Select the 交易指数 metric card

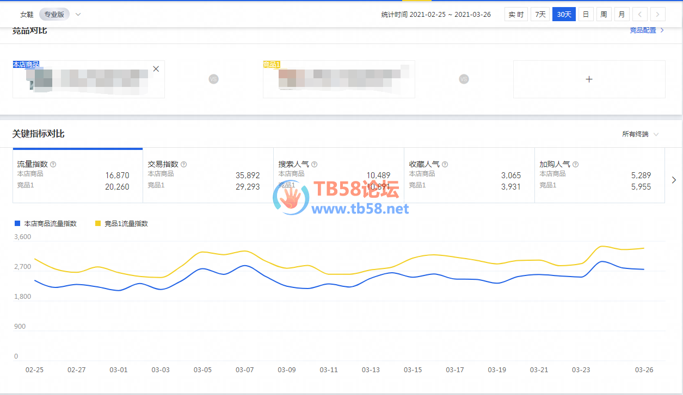(208, 175)
